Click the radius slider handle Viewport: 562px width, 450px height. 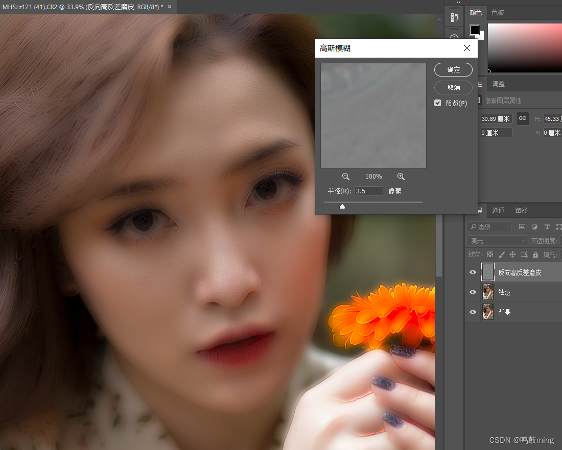(x=342, y=207)
